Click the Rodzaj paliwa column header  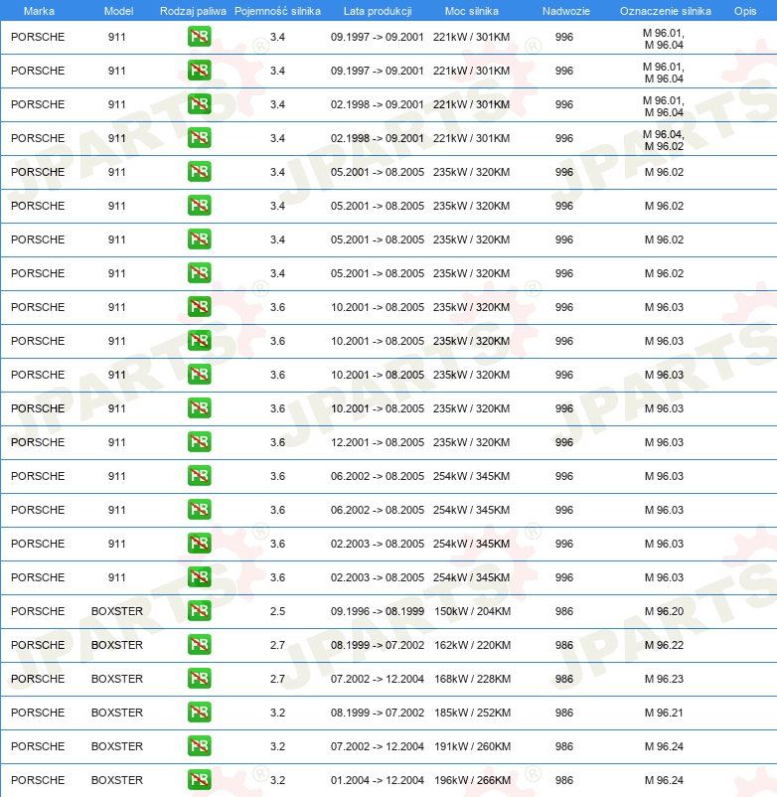[193, 11]
